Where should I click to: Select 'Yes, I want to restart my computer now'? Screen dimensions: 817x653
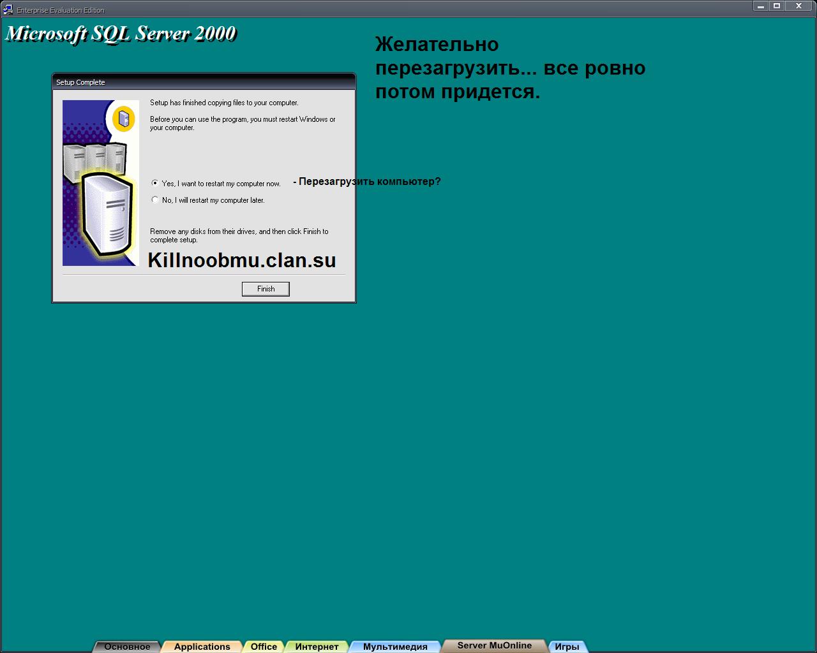click(x=155, y=183)
